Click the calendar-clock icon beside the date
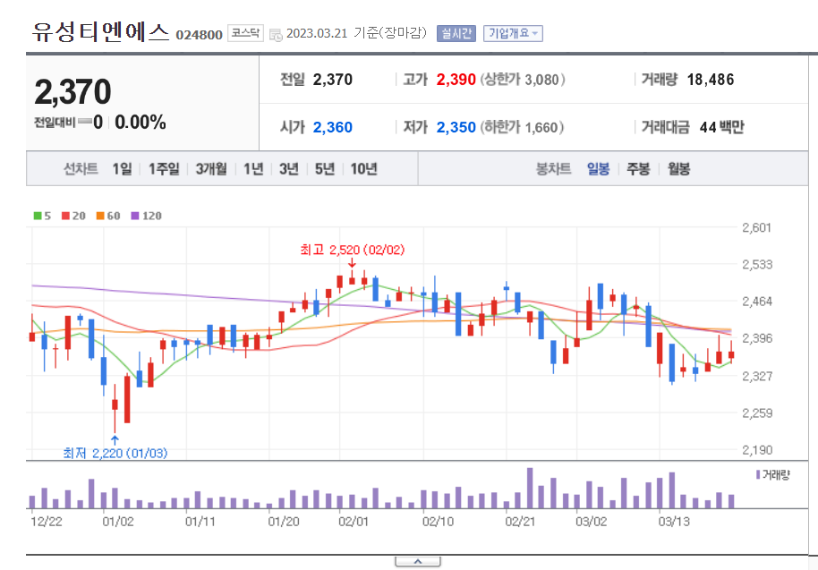The image size is (818, 570). tap(276, 35)
